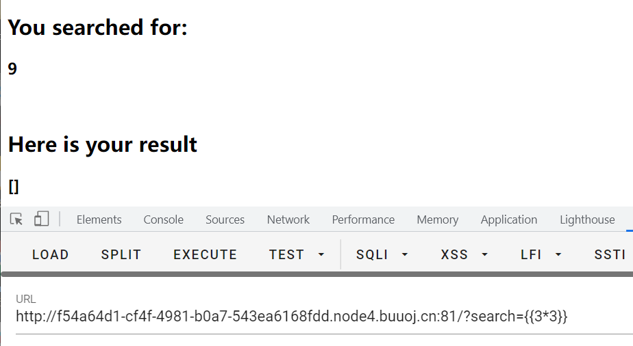Go to the Sources tab
This screenshot has height=346, width=633.
coord(225,219)
